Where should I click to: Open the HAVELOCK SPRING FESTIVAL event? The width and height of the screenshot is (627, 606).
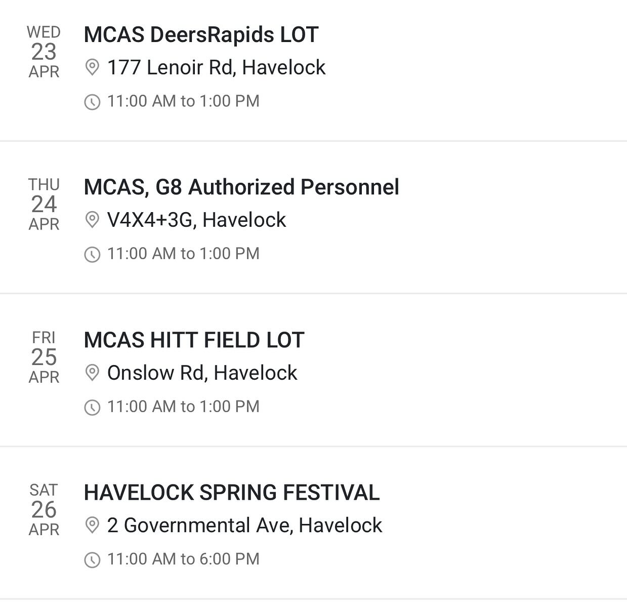point(232,493)
